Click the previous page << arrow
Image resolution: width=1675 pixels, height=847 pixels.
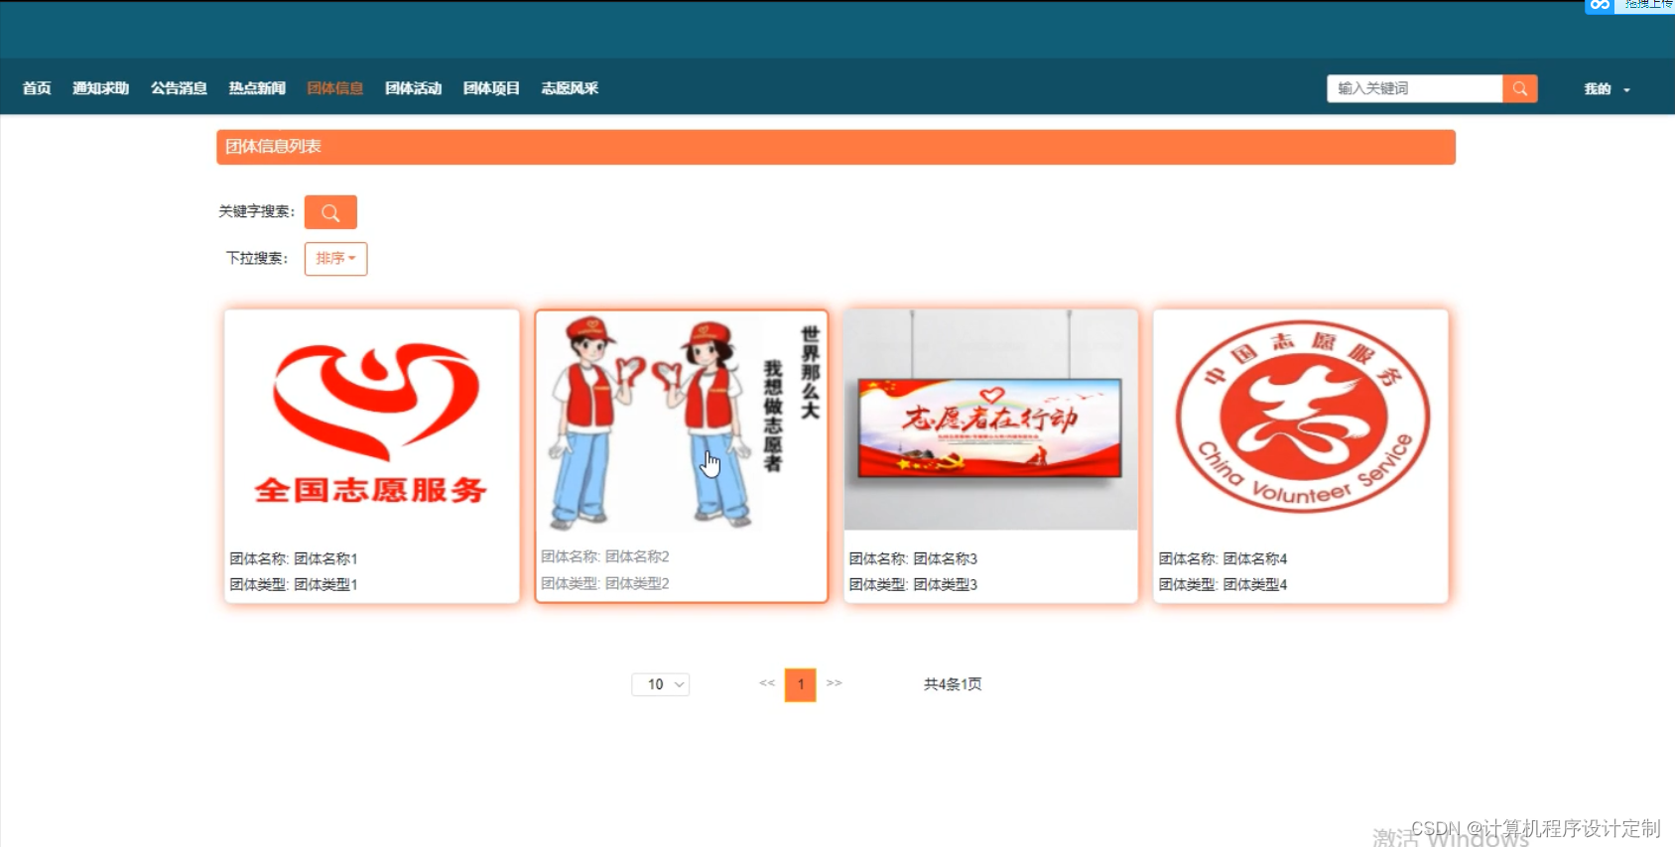pyautogui.click(x=767, y=683)
